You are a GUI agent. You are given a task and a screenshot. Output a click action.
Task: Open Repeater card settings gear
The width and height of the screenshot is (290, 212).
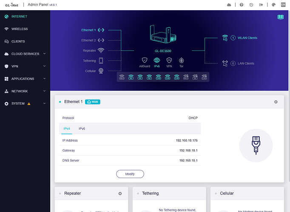point(120,193)
